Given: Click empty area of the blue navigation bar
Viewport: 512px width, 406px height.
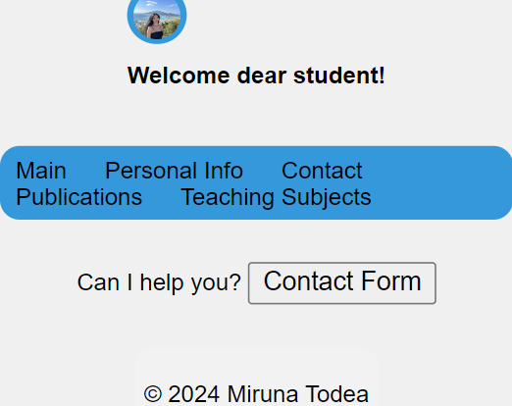Looking at the screenshot, I should point(441,183).
